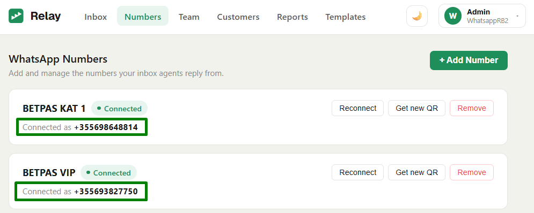Click the Add Number button
Viewport: 534px width, 213px height.
click(469, 60)
